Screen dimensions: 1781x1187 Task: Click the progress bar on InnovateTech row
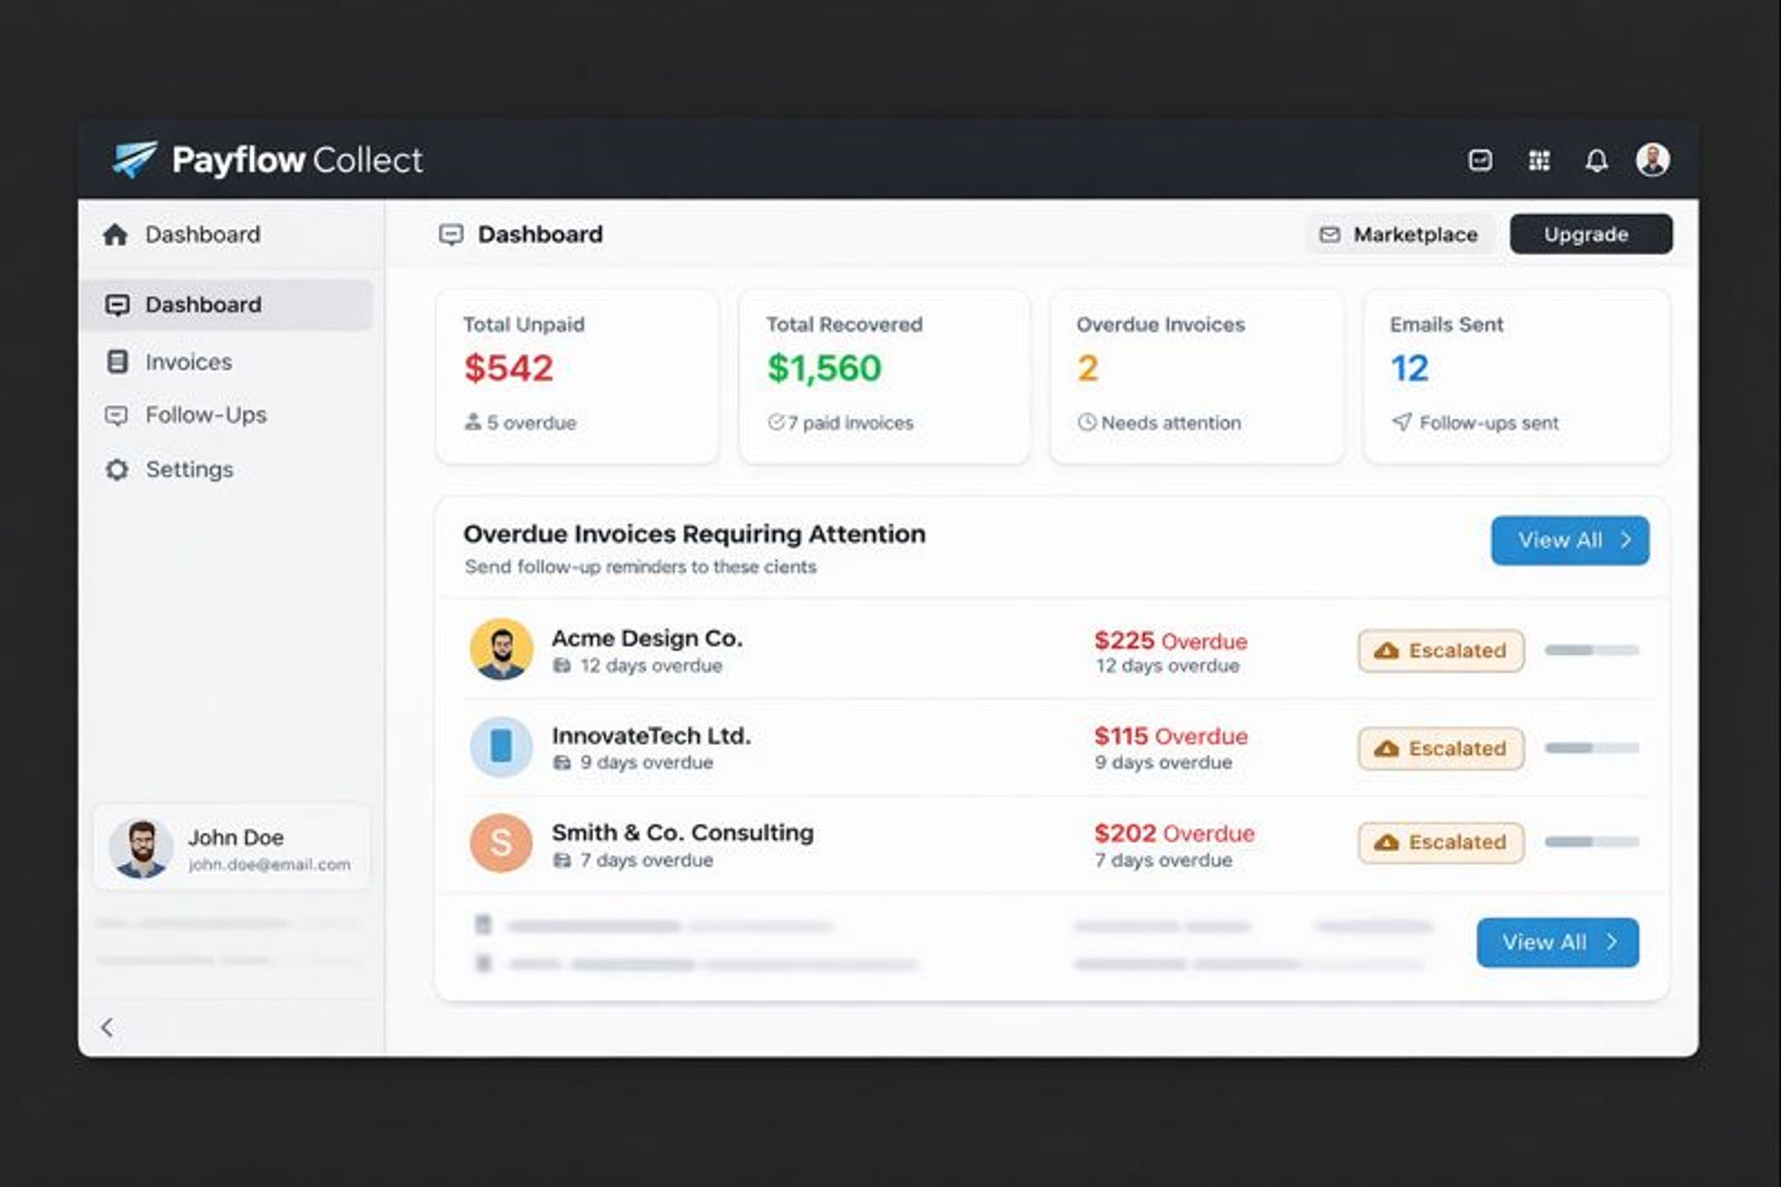(1591, 748)
